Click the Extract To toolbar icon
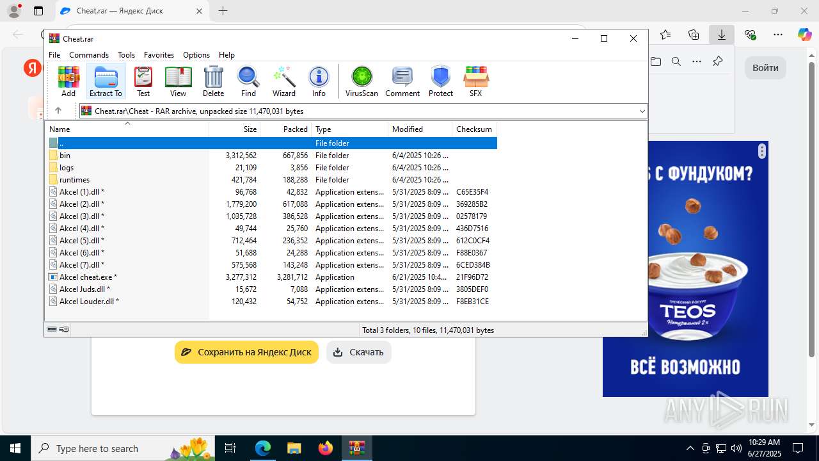819x461 pixels. pyautogui.click(x=106, y=81)
